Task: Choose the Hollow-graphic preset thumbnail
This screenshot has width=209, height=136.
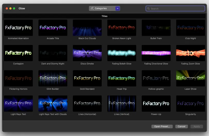Action: (x=156, y=78)
